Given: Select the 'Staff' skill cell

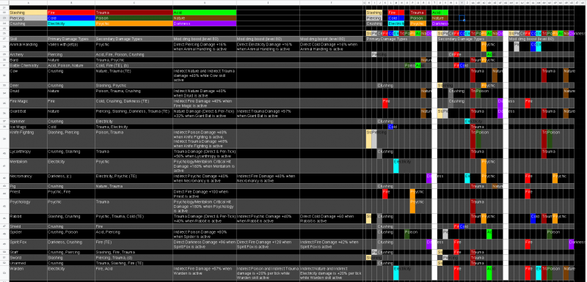Looking at the screenshot, I should coord(28,252).
